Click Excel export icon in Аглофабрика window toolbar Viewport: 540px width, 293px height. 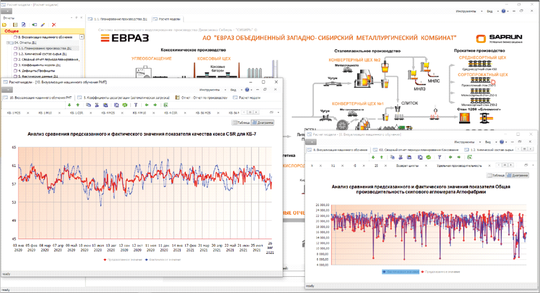click(x=469, y=157)
